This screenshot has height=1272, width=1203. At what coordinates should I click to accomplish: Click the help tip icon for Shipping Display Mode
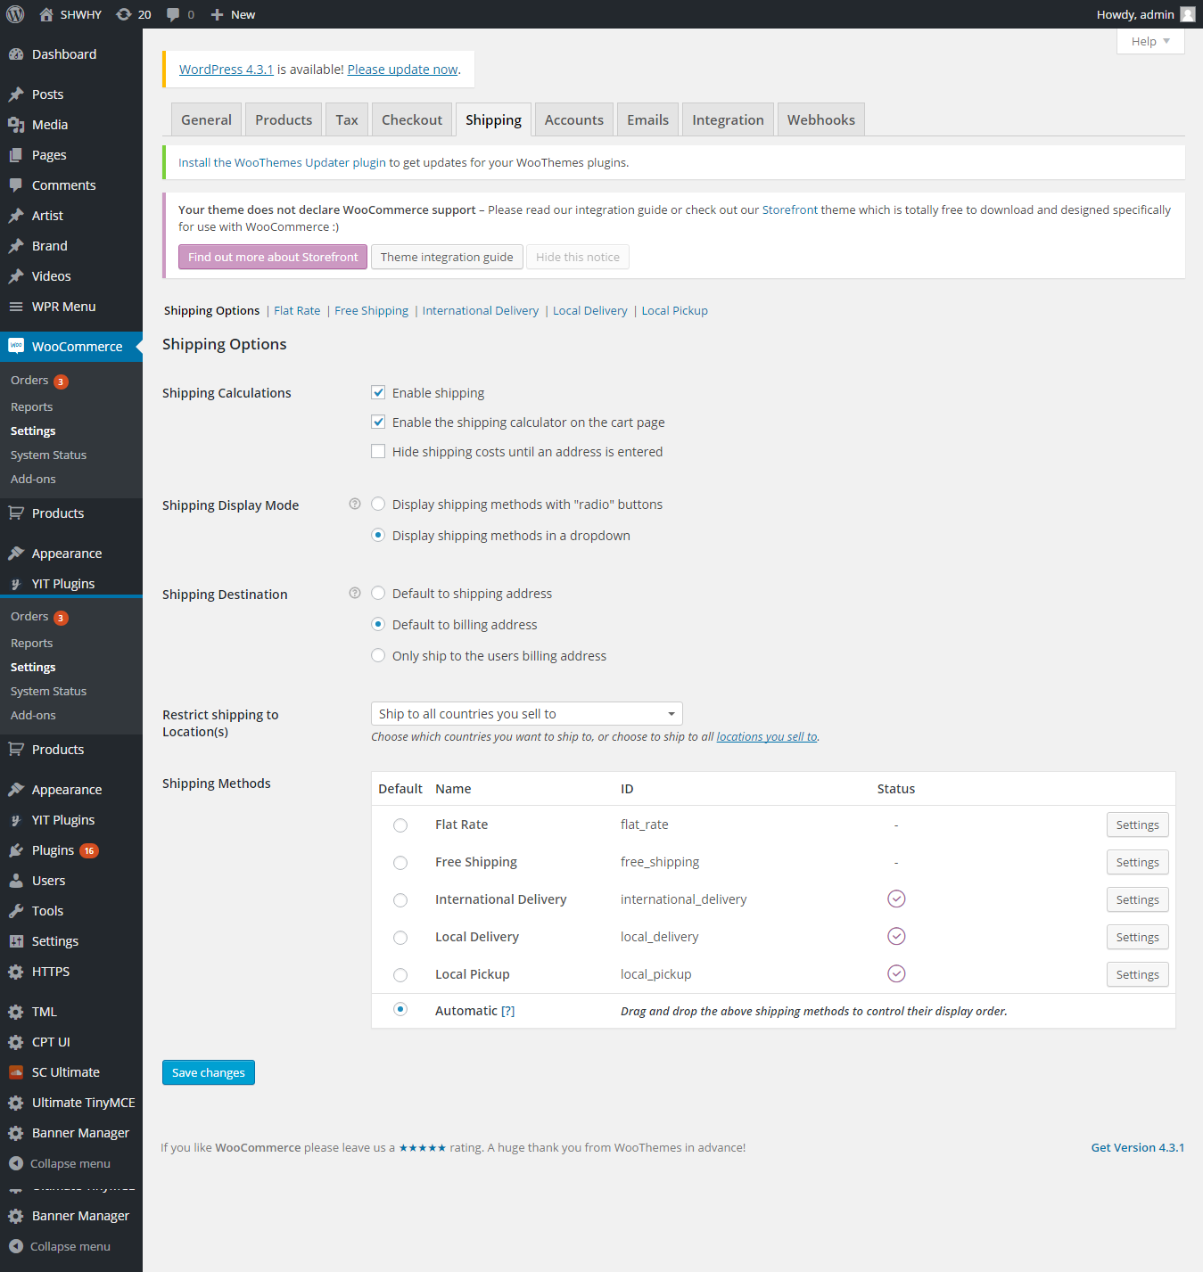pos(355,504)
